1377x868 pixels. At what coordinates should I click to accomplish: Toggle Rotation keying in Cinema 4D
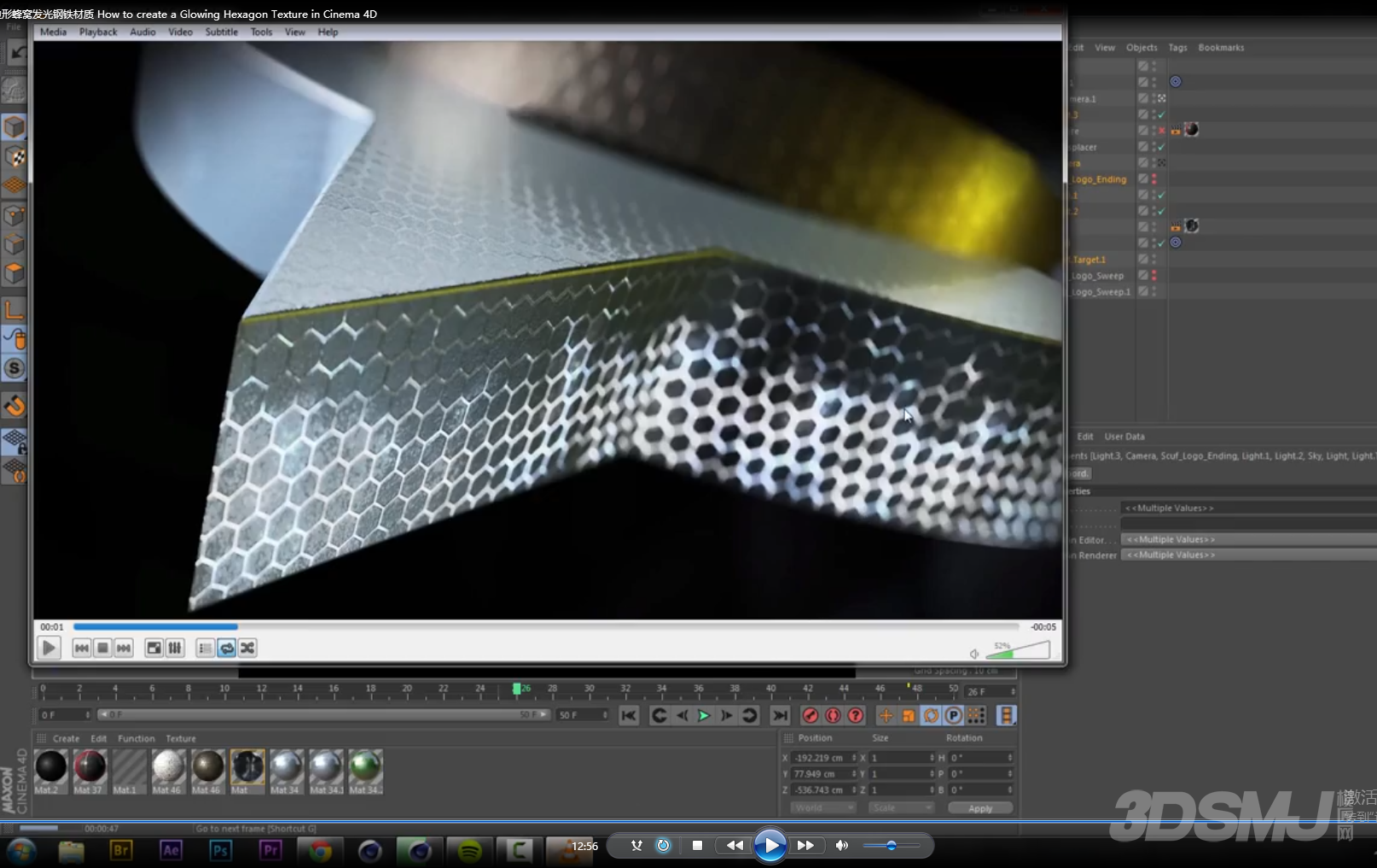click(931, 715)
